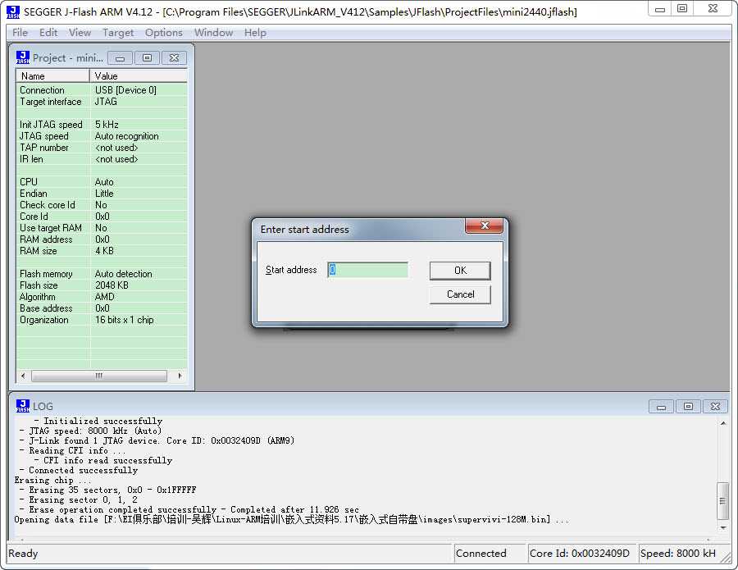Select the Connection row
This screenshot has width=738, height=570.
102,90
